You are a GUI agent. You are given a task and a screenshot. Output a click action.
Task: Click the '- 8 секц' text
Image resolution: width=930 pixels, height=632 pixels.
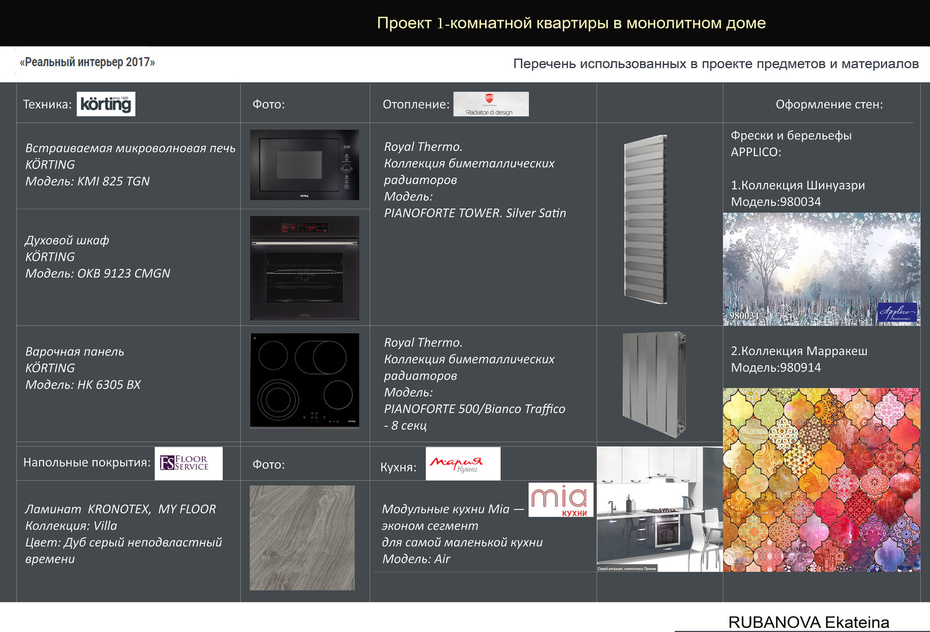point(405,425)
